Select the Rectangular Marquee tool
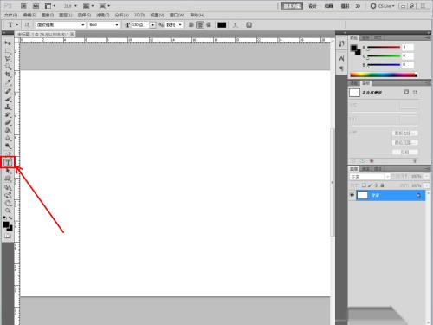The height and width of the screenshot is (325, 433). (x=8, y=51)
